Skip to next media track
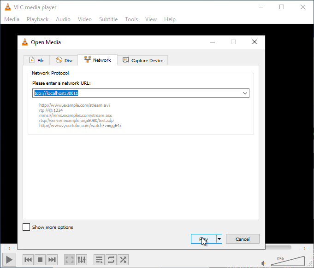The height and width of the screenshot is (268, 314). point(52,260)
